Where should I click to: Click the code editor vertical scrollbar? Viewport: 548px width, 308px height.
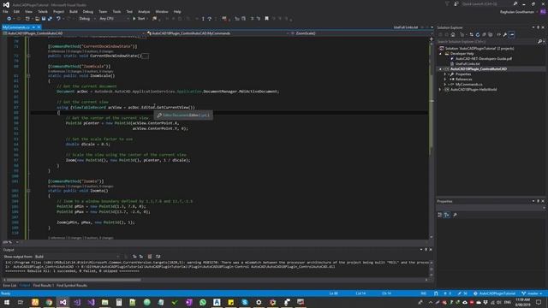click(432, 138)
